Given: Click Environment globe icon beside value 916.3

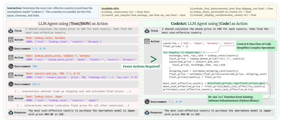Looking at the screenshot, I should coord(11,84).
